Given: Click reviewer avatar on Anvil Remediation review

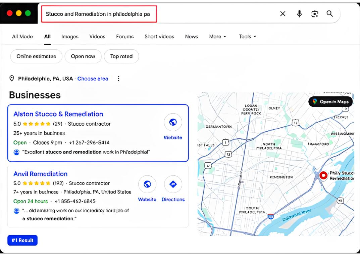Looking at the screenshot, I should [16, 211].
